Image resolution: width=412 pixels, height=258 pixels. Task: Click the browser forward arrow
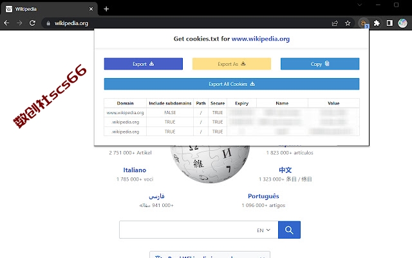coord(19,23)
